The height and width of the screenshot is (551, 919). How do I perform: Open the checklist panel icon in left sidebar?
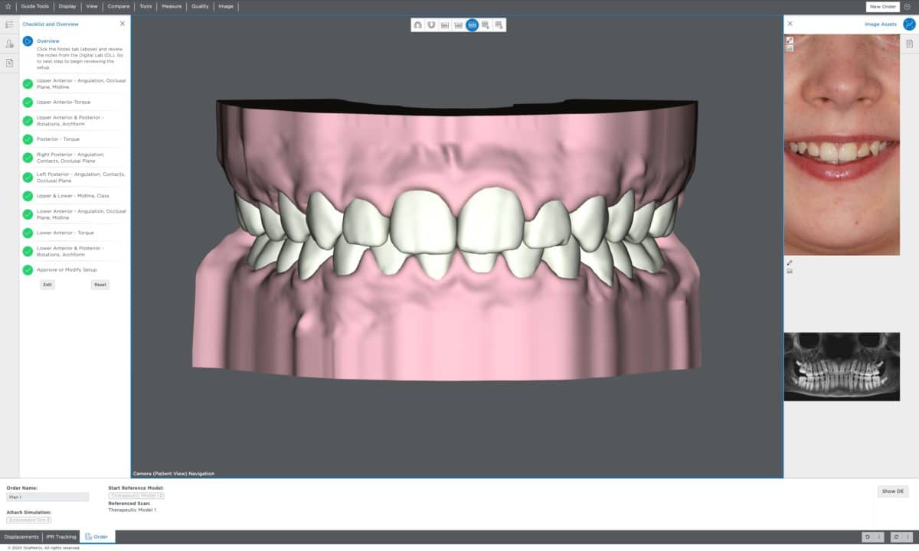click(9, 24)
